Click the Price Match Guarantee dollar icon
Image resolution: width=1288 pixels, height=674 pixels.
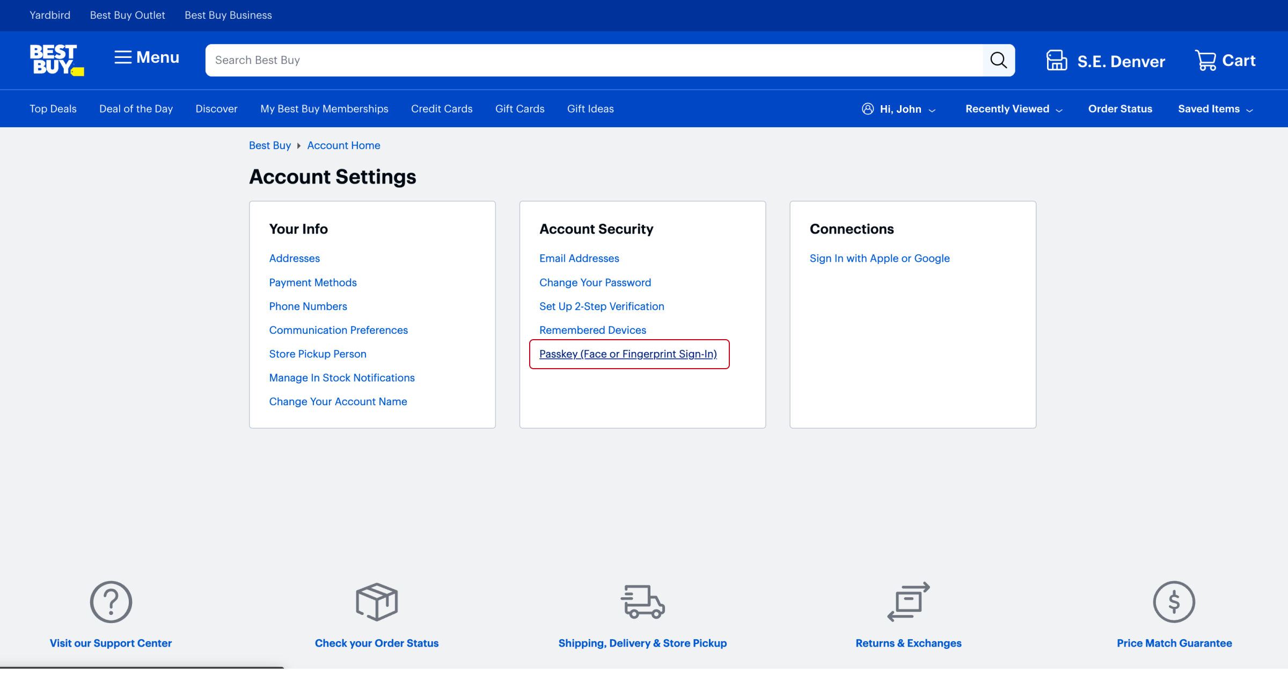click(x=1174, y=602)
